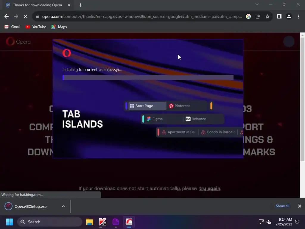
Task: Click the browser forward arrow
Action: pos(16,17)
